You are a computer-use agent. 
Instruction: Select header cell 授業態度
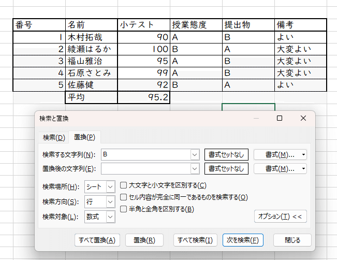(x=196, y=25)
